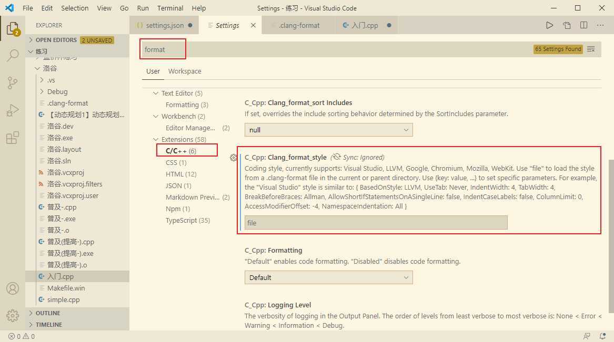
Task: Switch to the settings.json tab
Action: tap(165, 25)
